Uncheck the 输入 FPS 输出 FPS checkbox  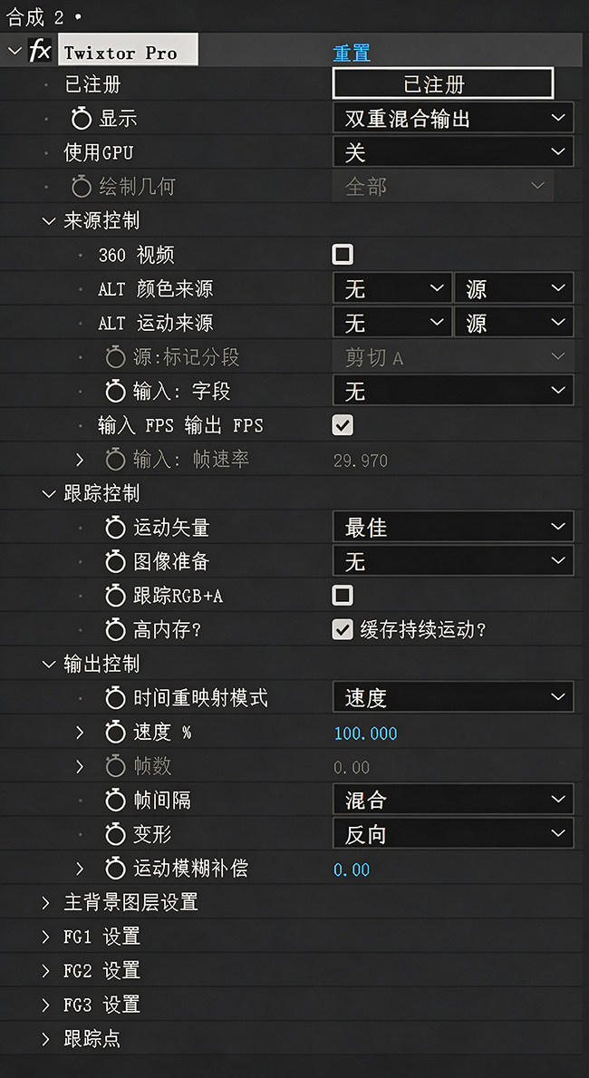(343, 425)
